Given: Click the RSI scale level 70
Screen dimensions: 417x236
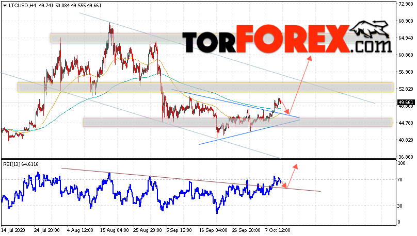Looking at the screenshot, I should [x=400, y=180].
